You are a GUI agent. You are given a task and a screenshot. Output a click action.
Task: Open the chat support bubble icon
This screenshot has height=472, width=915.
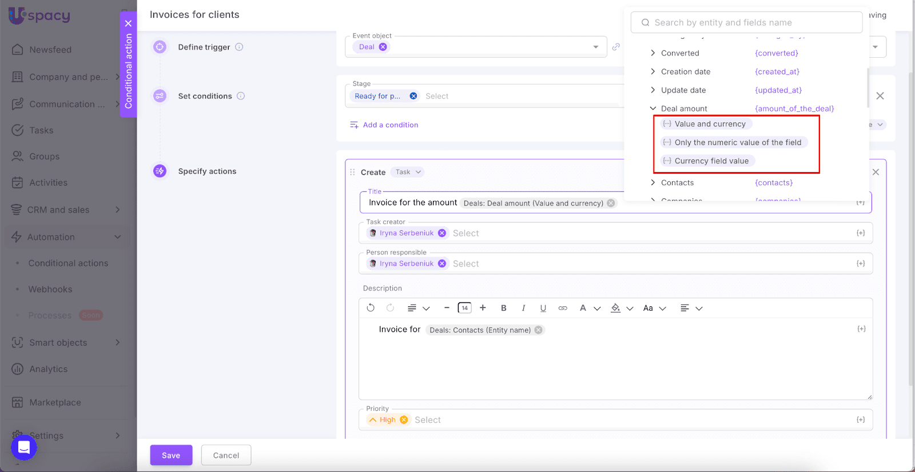(24, 447)
